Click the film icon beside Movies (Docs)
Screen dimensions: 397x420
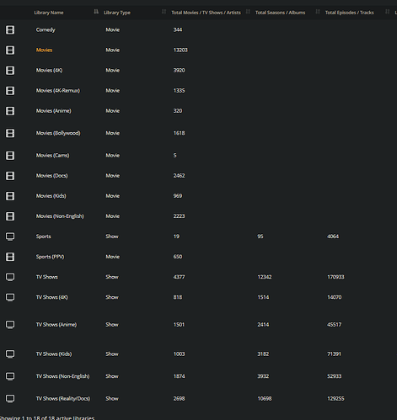point(10,176)
